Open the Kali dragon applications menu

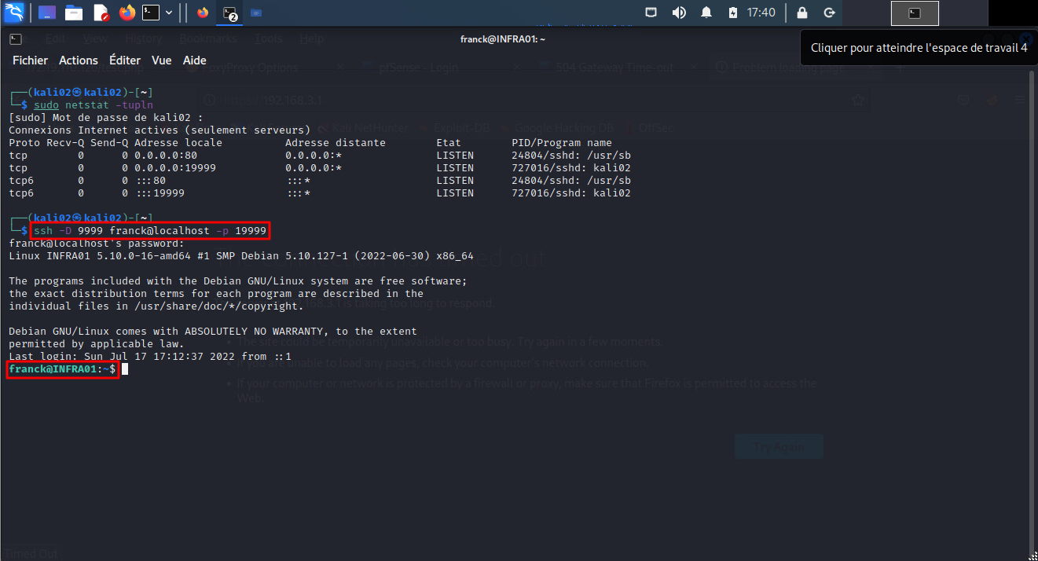pos(13,13)
